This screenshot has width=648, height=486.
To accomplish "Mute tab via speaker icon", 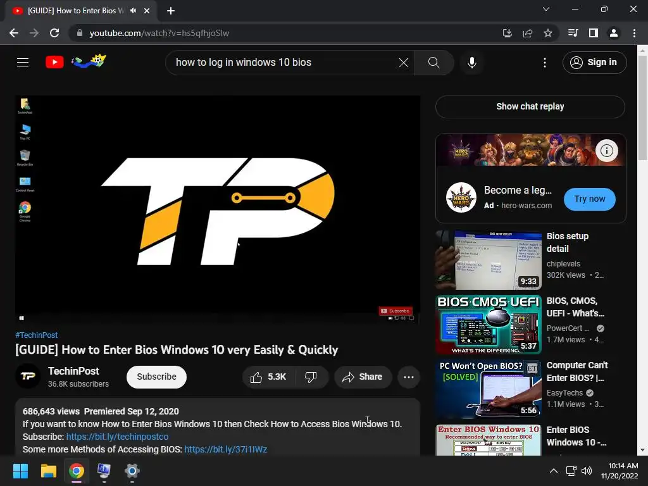I will click(133, 11).
